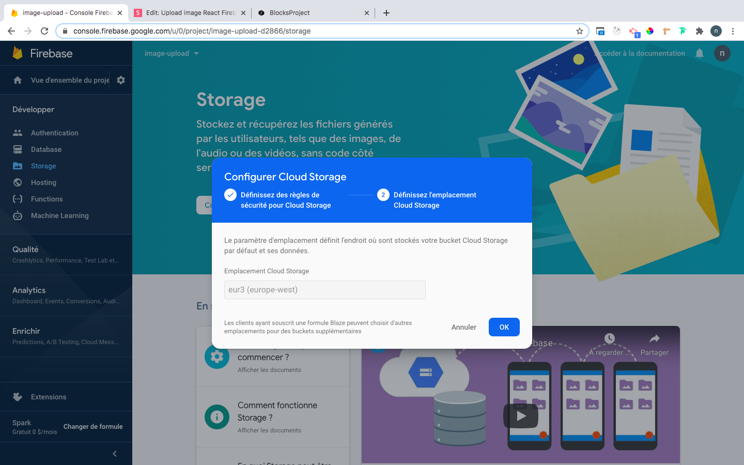The width and height of the screenshot is (744, 465).
Task: Expand the Qualité section
Action: [x=66, y=254]
